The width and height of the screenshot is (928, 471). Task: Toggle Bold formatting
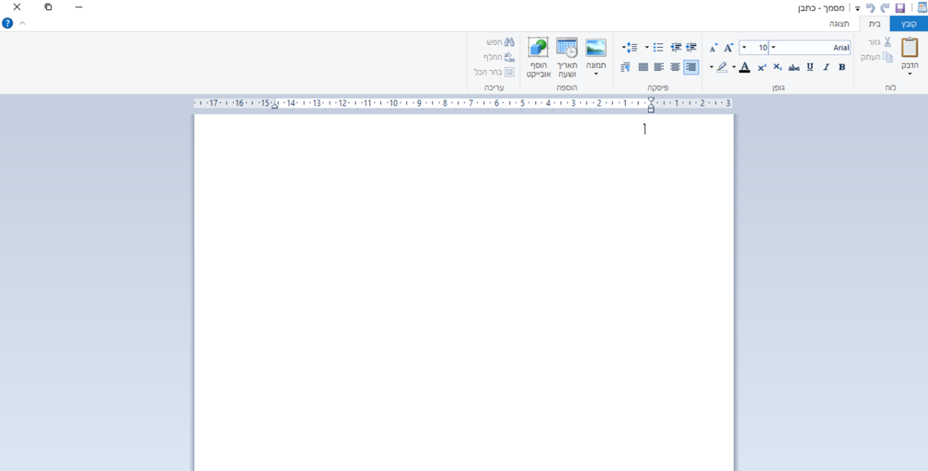(x=842, y=67)
